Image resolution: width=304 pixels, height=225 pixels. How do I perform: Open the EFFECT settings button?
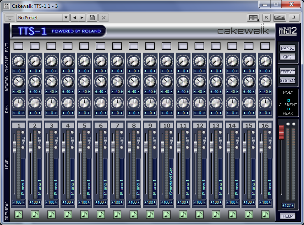pos(287,72)
